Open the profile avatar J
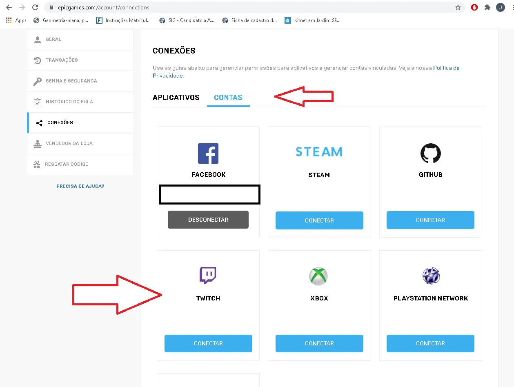This screenshot has width=514, height=387. [501, 7]
